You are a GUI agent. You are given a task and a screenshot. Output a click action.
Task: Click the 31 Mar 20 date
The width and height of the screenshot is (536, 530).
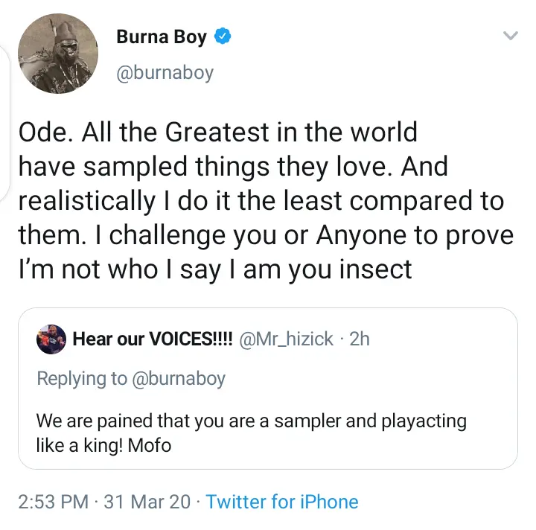pyautogui.click(x=147, y=502)
